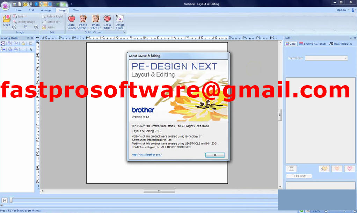Screen dimensions: 357x213
Task: Click the thread spool button in the Color panel
Action: tap(291, 169)
